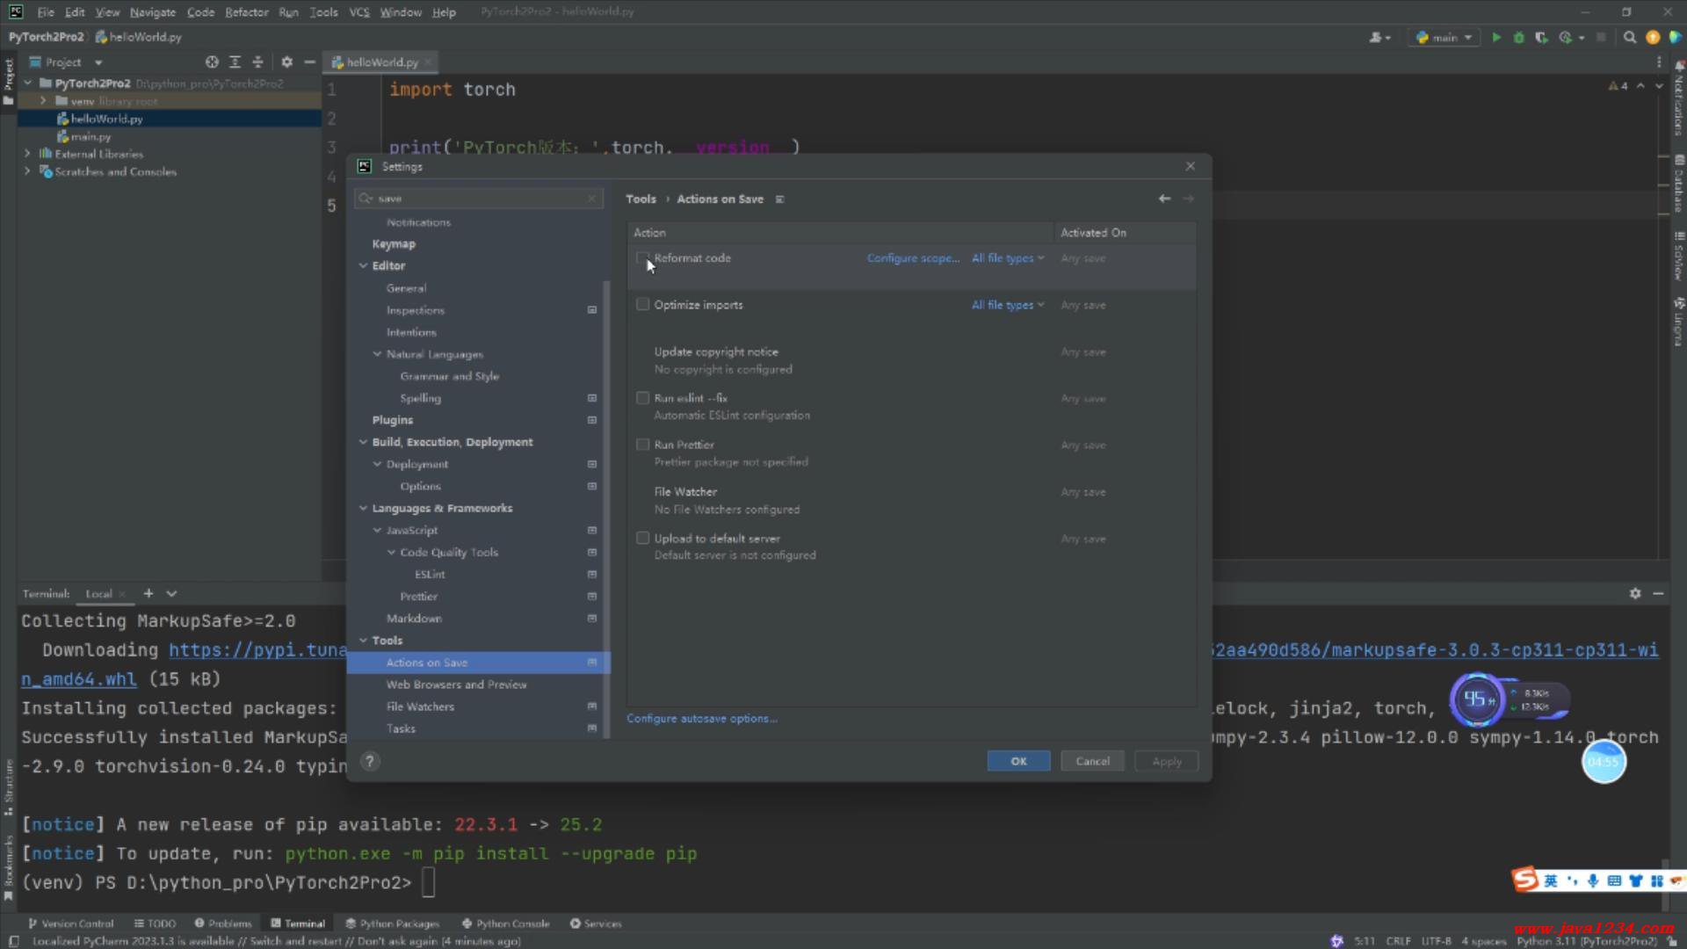Click the Select Opened File target icon
1687x949 pixels.
(x=212, y=62)
